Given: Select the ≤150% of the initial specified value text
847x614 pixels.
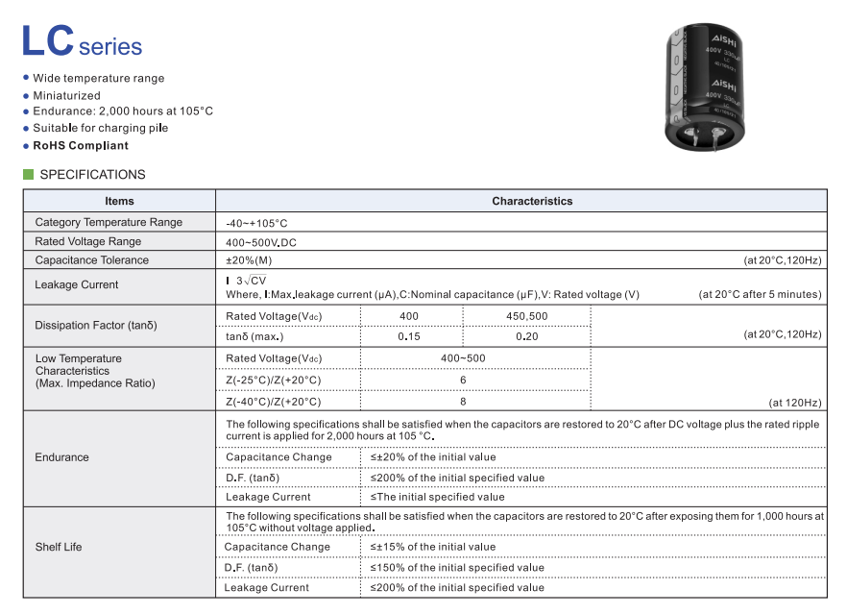Looking at the screenshot, I should 457,567.
